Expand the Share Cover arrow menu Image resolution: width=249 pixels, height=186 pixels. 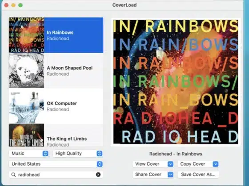tap(170, 174)
